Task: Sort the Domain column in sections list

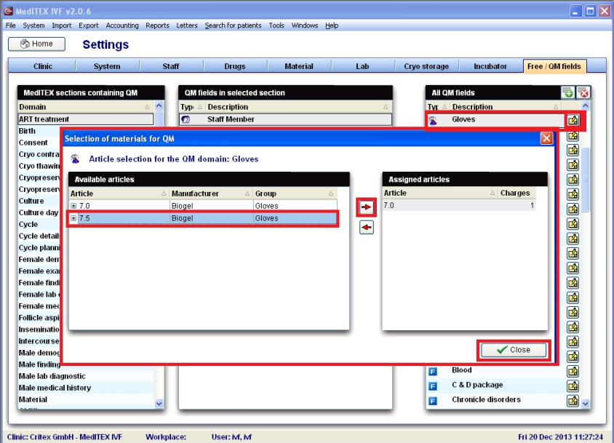Action: (x=85, y=107)
